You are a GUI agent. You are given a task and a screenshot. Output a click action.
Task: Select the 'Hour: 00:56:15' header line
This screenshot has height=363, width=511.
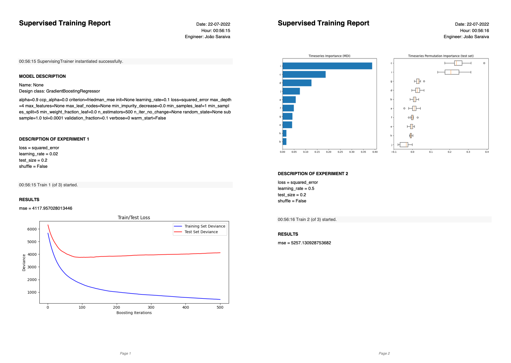[216, 31]
